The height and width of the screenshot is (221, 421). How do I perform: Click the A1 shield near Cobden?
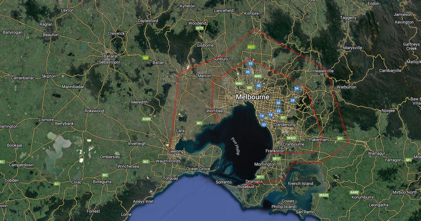click(x=57, y=183)
